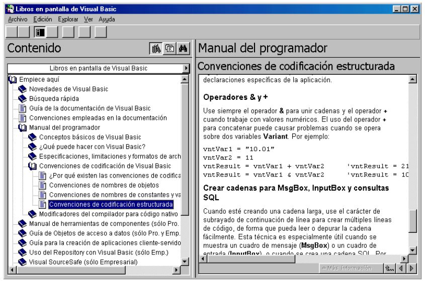
Task: Expand the Especificaciones, limitaciones y formatos book
Action: pos(32,157)
